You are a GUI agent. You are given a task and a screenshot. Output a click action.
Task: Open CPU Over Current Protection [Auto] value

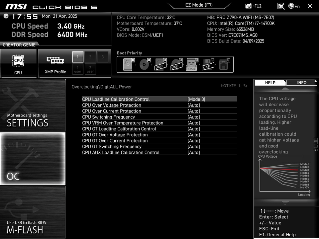pyautogui.click(x=194, y=111)
